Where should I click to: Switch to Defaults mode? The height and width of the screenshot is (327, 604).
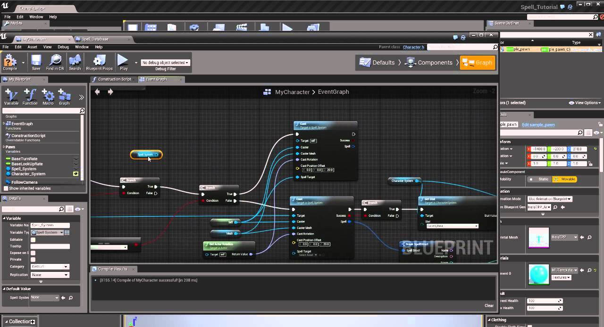(377, 62)
